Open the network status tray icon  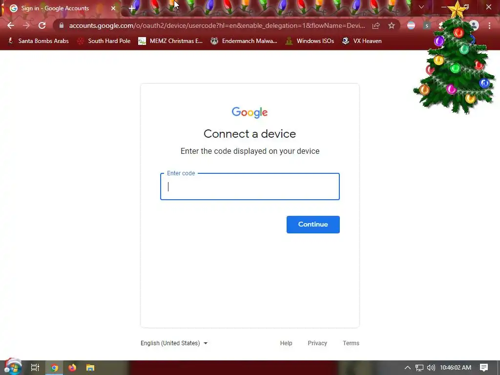pos(419,368)
